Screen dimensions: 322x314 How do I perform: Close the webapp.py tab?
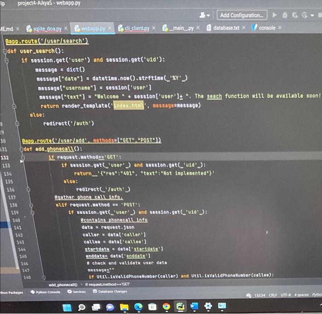click(110, 28)
